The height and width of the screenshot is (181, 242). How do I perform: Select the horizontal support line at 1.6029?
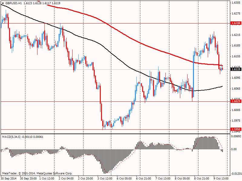pos(116,102)
